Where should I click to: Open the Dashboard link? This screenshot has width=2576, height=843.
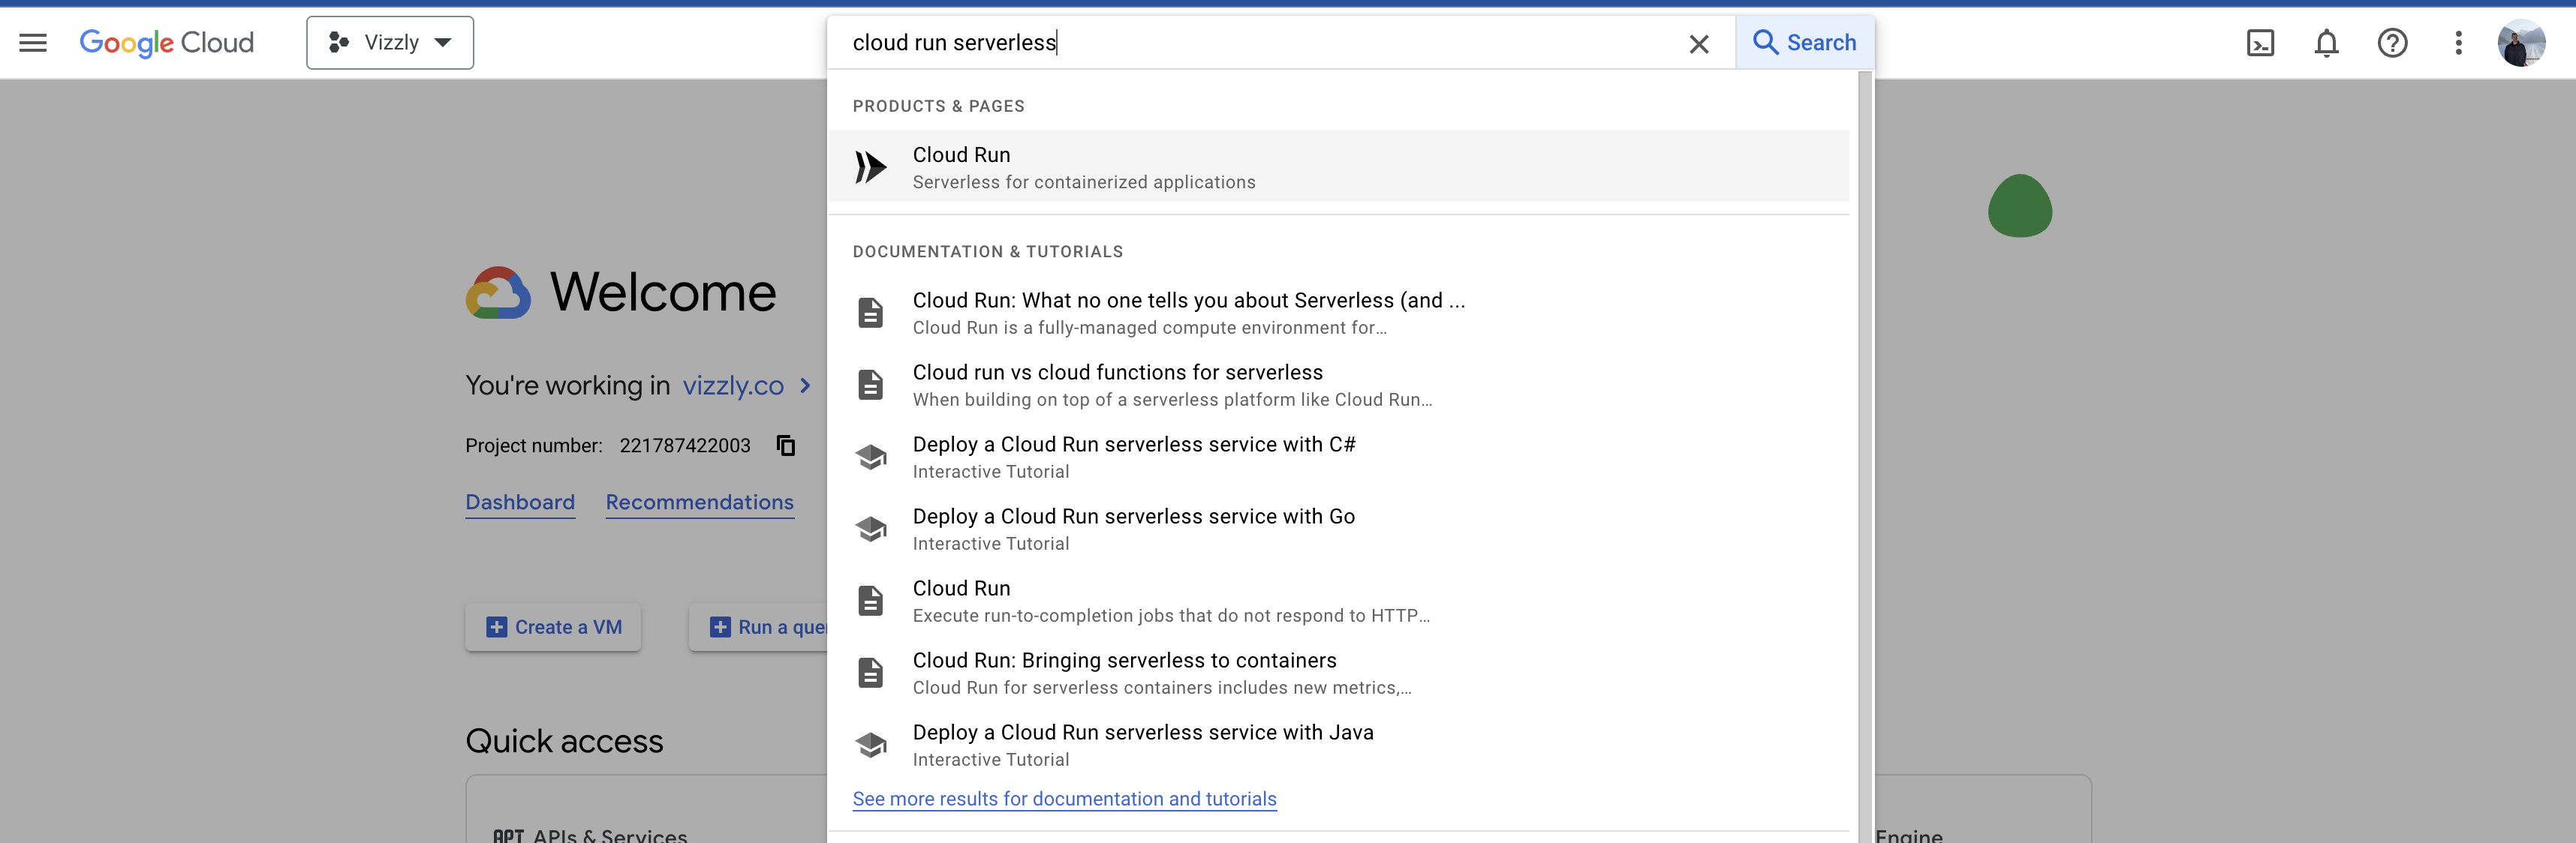tap(520, 502)
